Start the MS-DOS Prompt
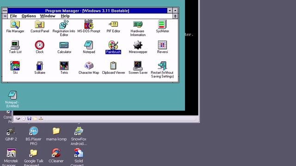 [89, 27]
